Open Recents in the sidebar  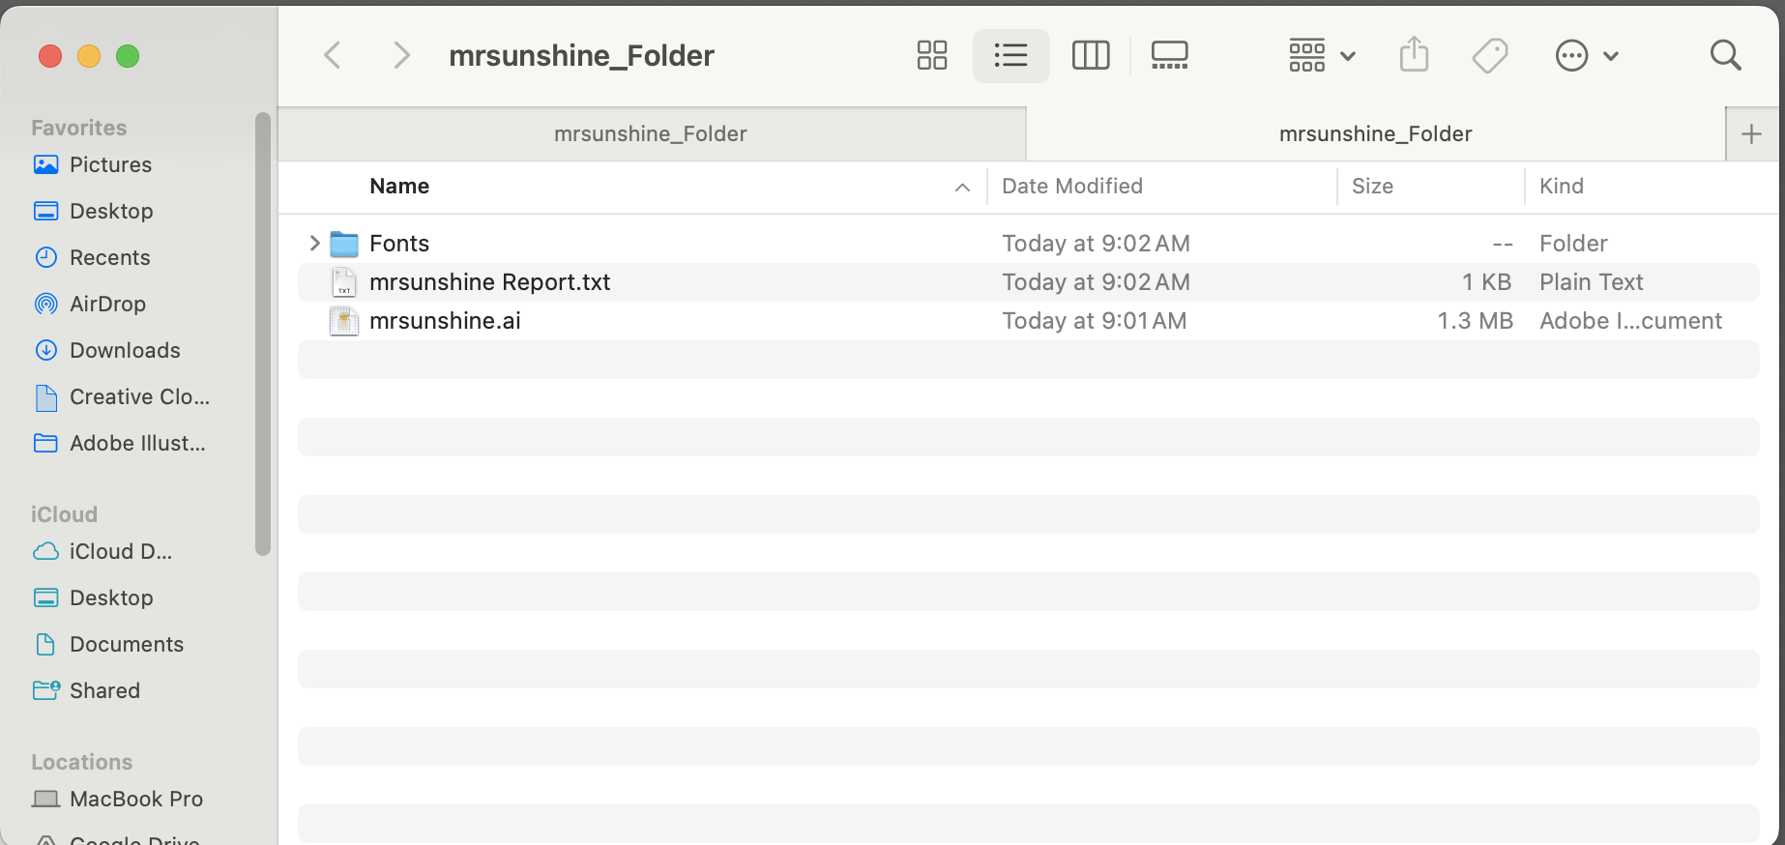pyautogui.click(x=109, y=257)
